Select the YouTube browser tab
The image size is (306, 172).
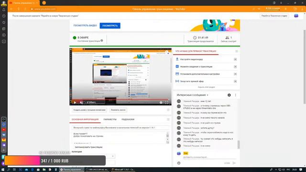pos(23,3)
